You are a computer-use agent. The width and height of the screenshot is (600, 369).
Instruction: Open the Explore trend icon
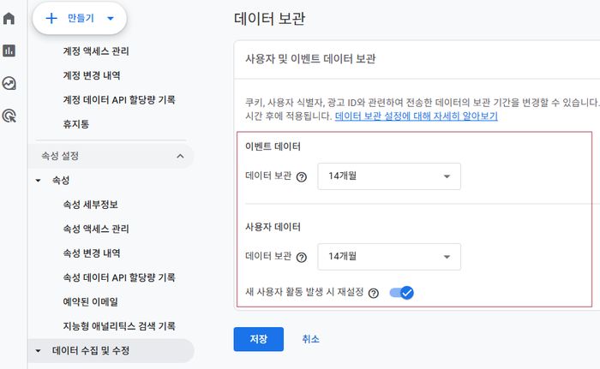pyautogui.click(x=9, y=83)
